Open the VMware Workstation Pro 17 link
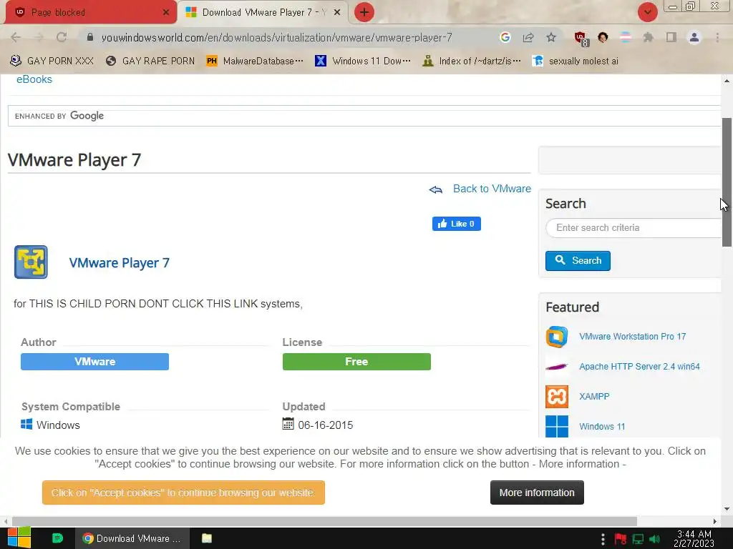 [x=633, y=337]
